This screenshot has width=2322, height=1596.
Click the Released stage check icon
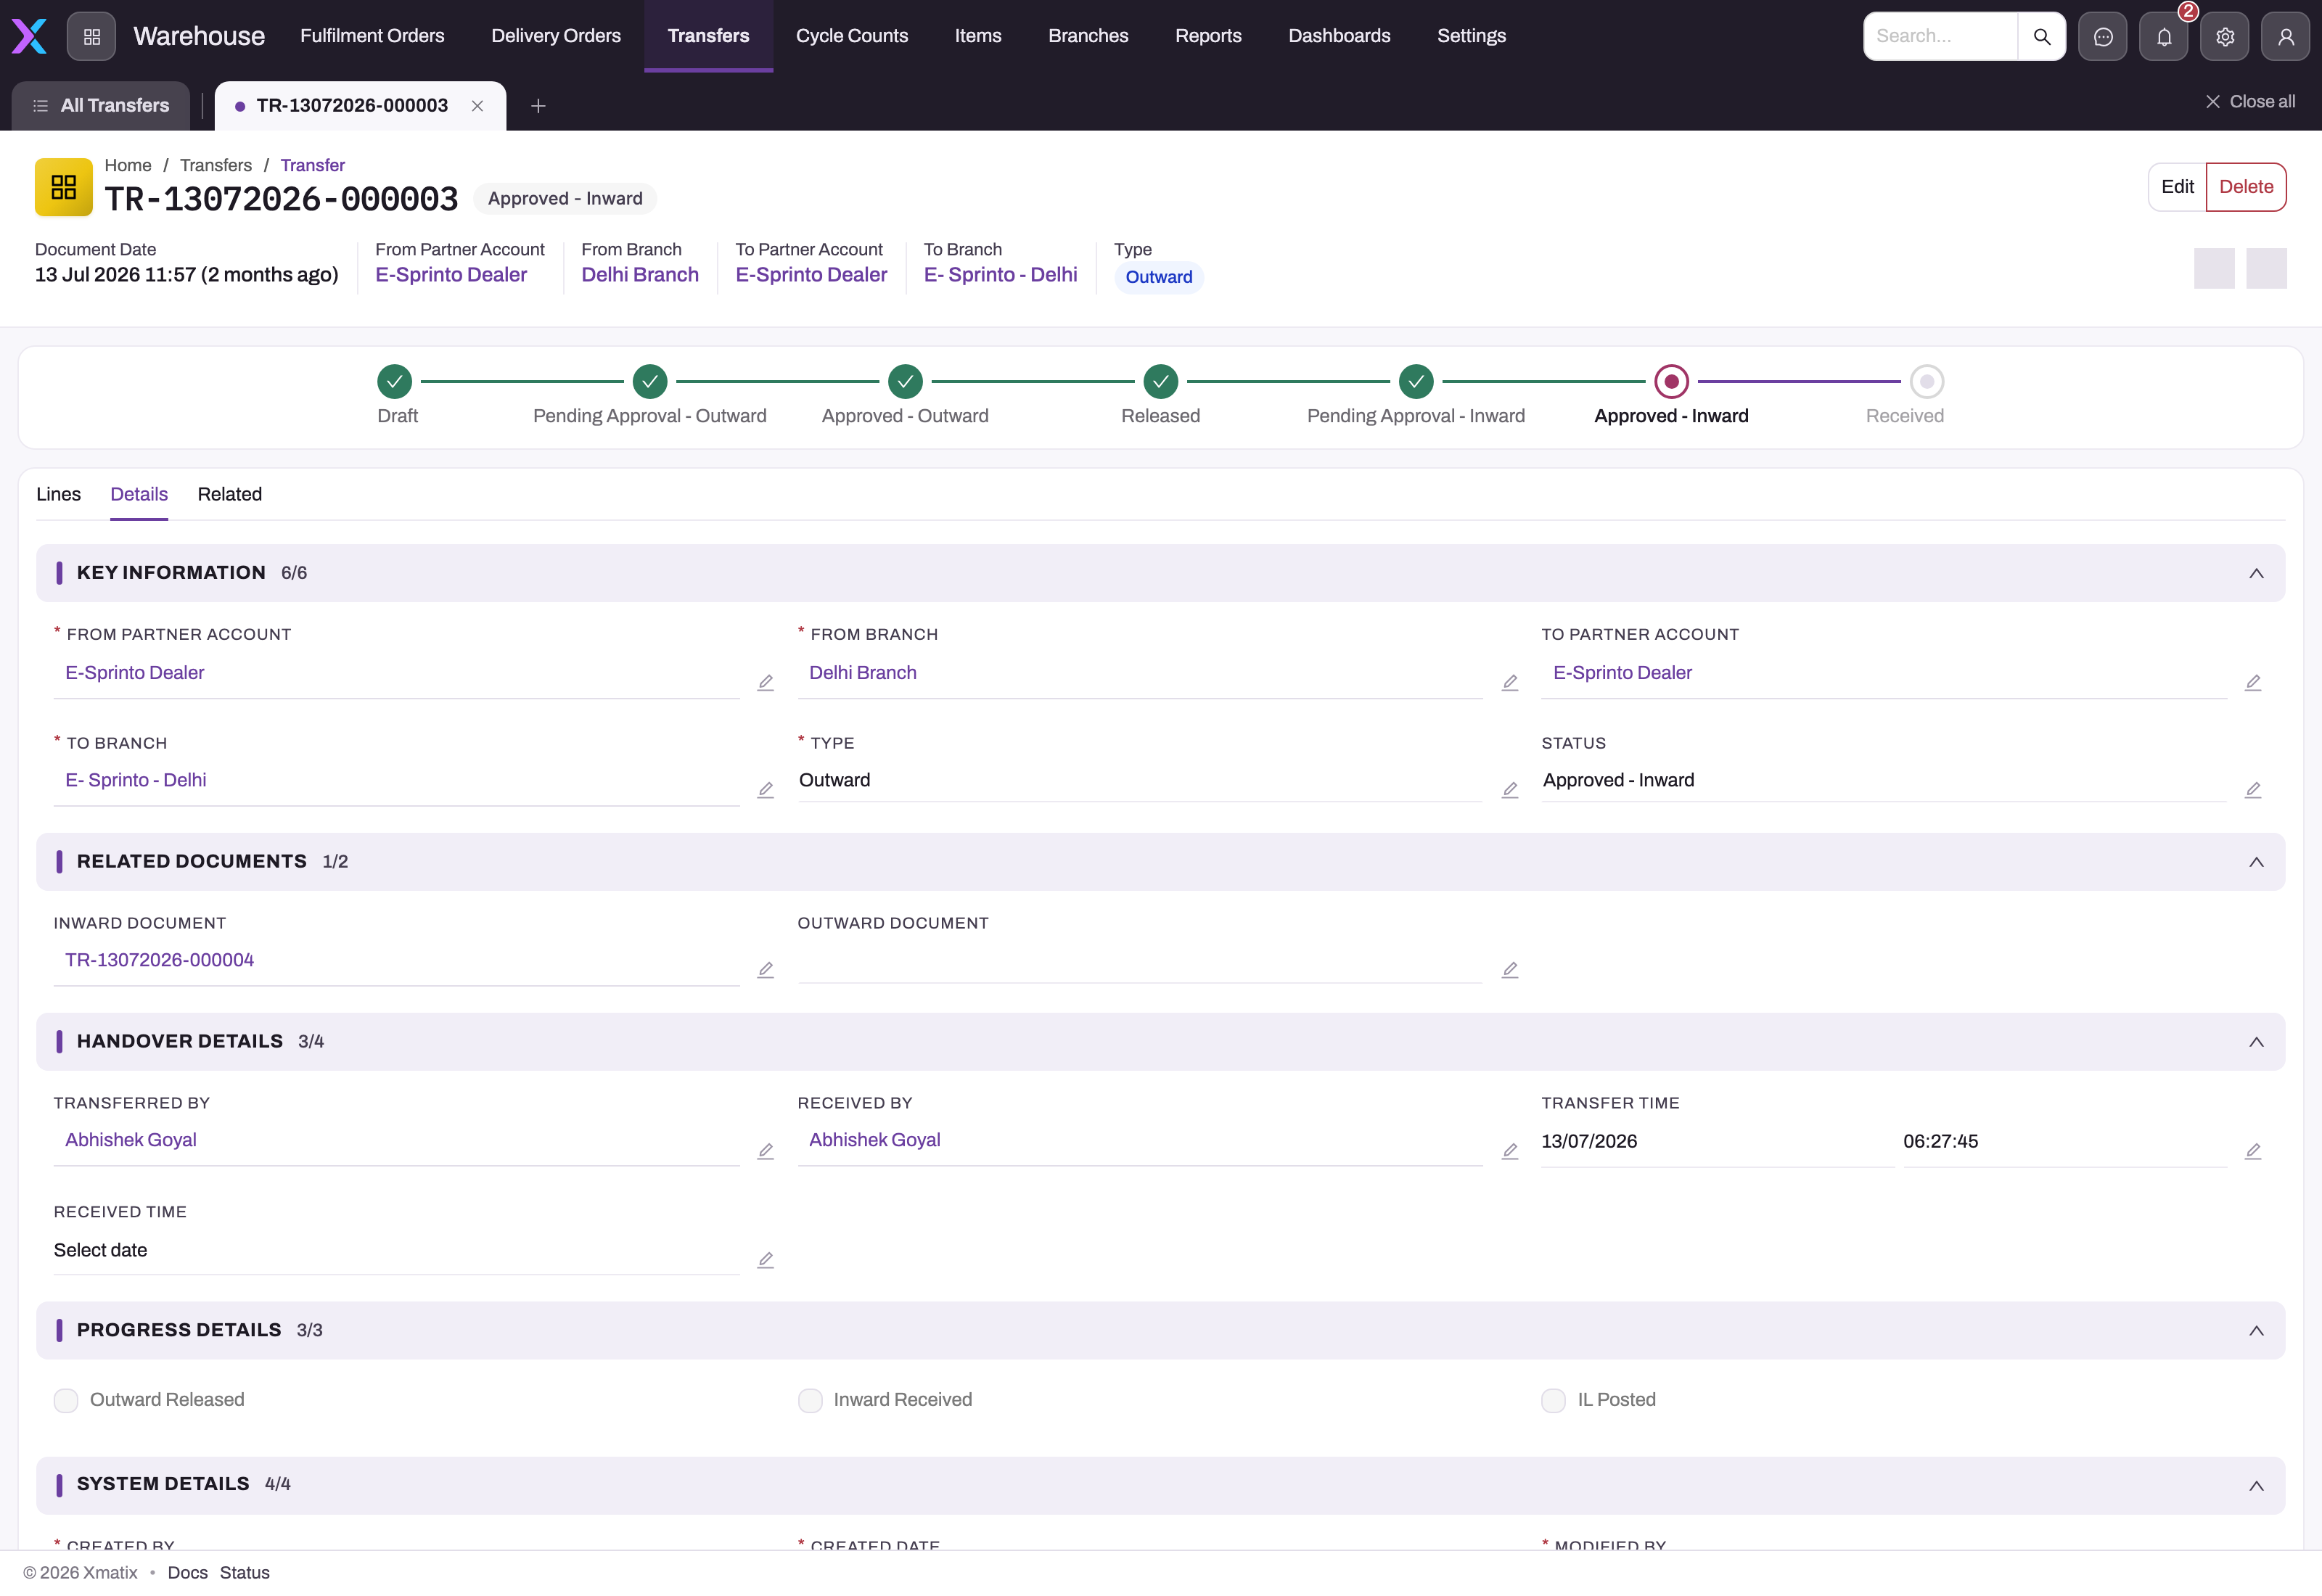click(x=1160, y=381)
